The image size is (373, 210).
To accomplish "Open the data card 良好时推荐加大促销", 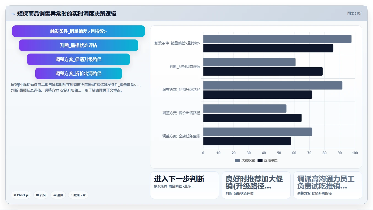I will [x=256, y=185].
